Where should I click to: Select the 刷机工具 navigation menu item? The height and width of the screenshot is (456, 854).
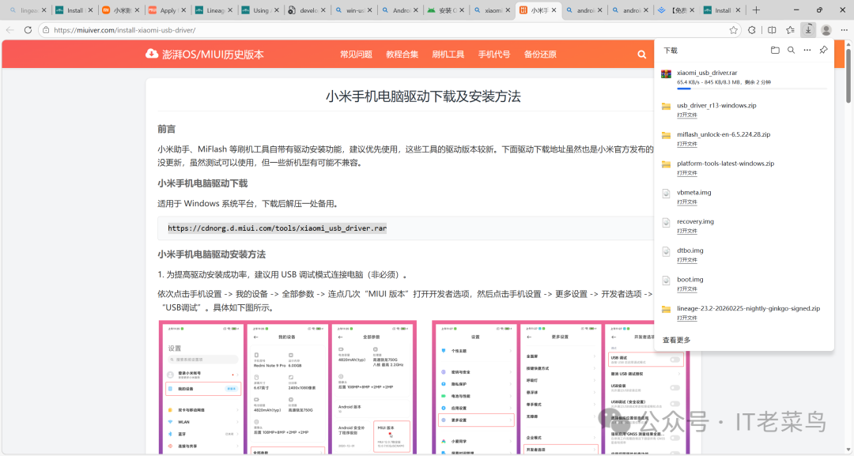click(448, 54)
